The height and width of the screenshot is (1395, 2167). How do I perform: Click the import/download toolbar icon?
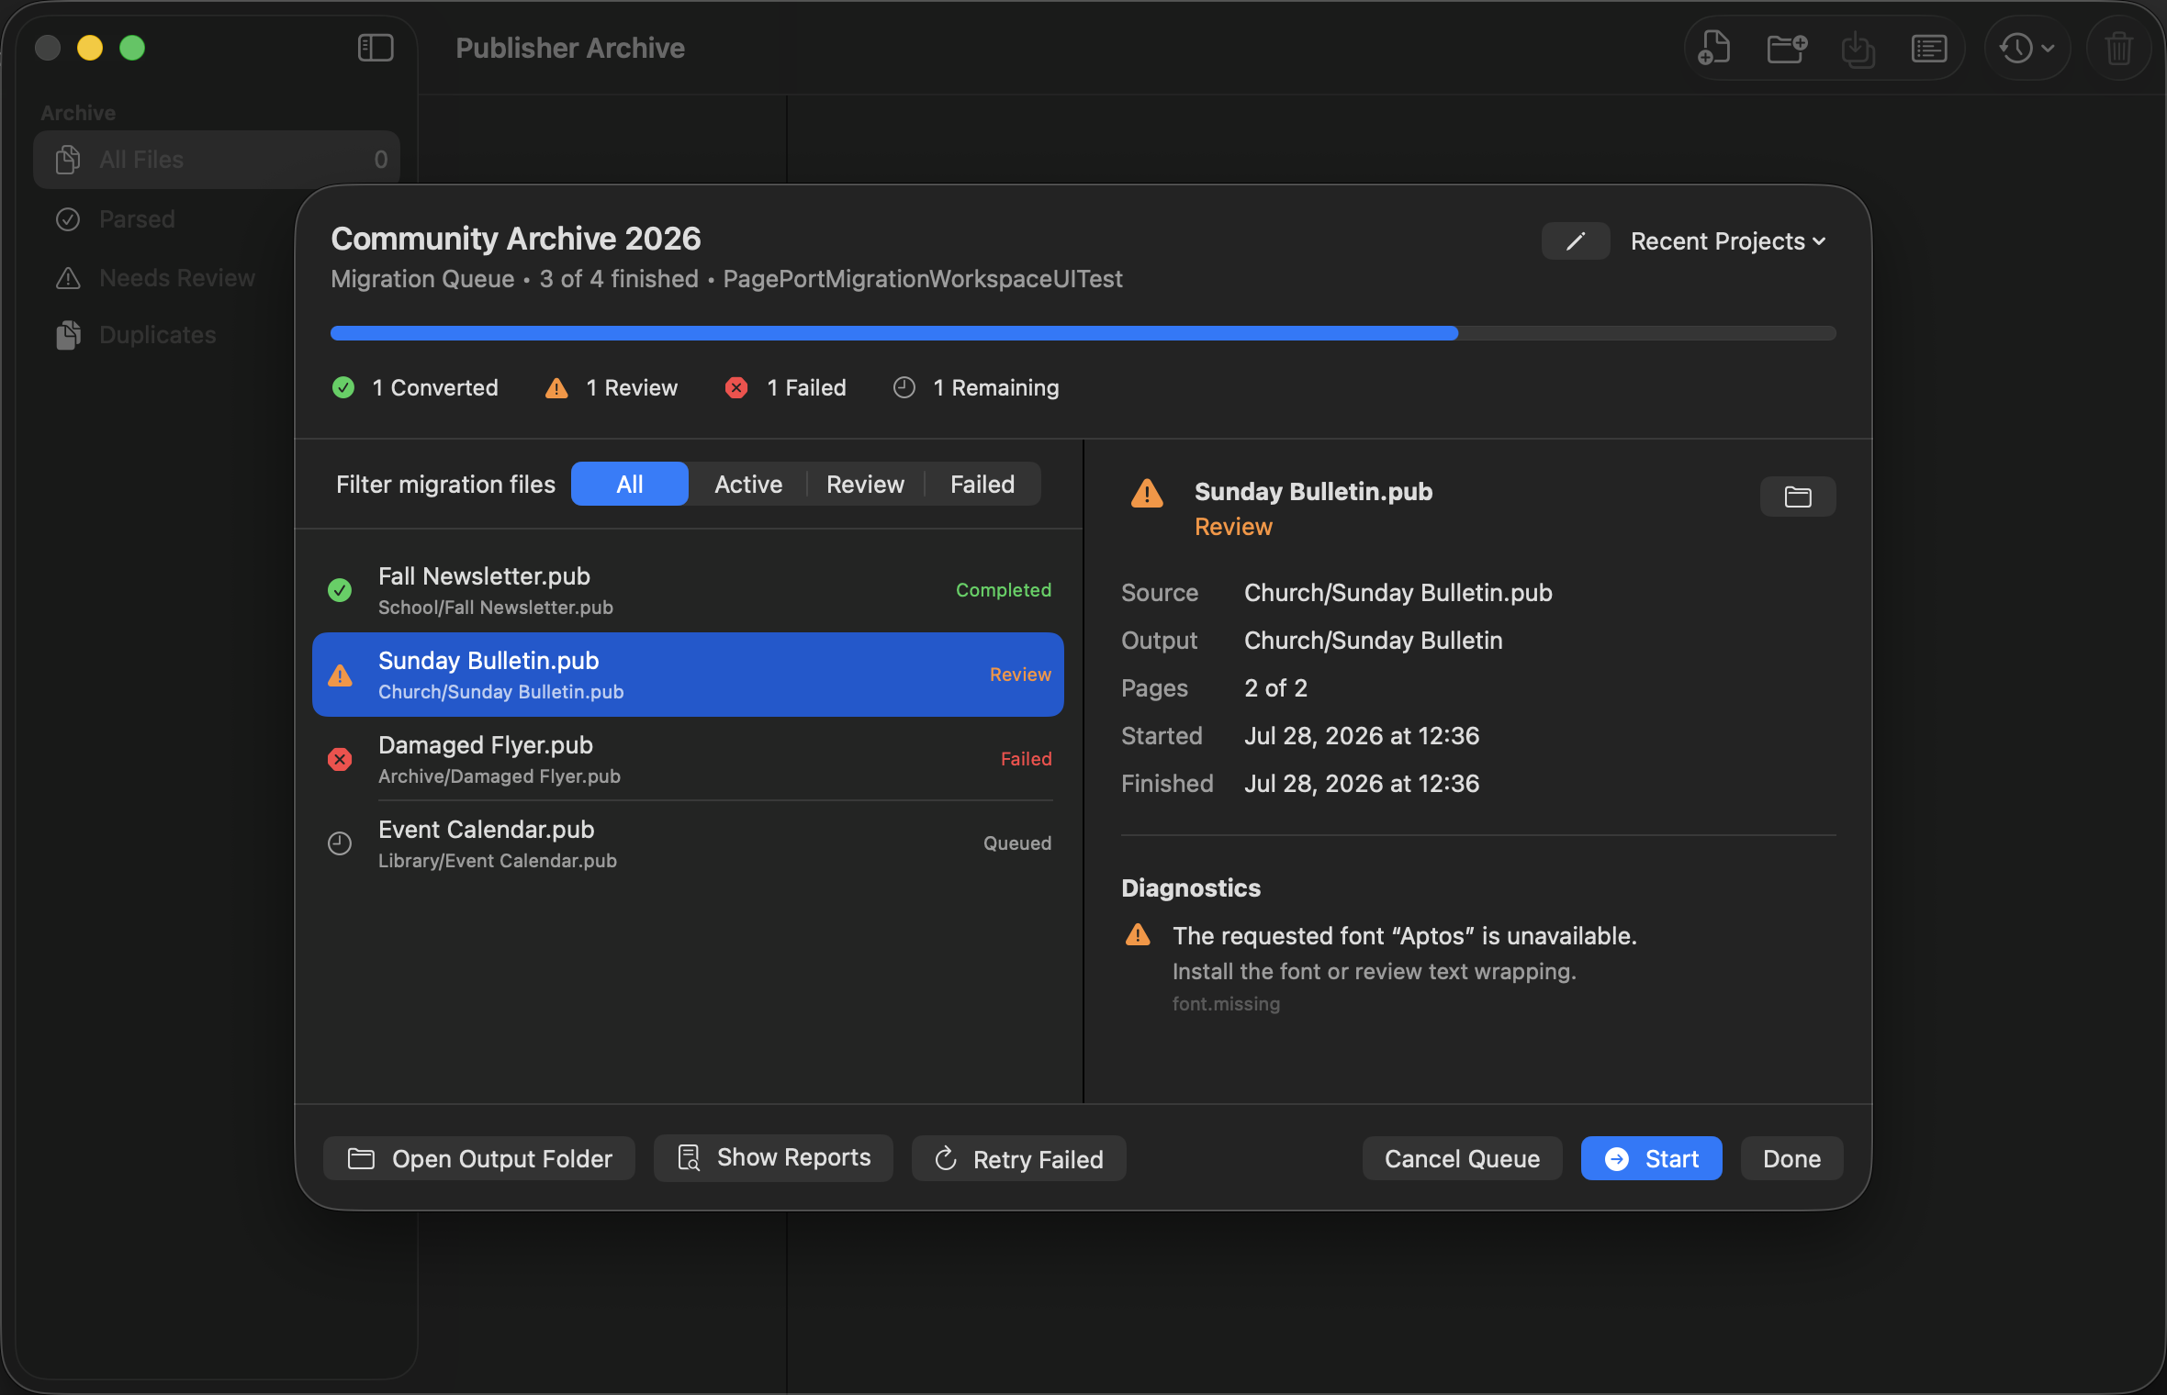(1858, 48)
